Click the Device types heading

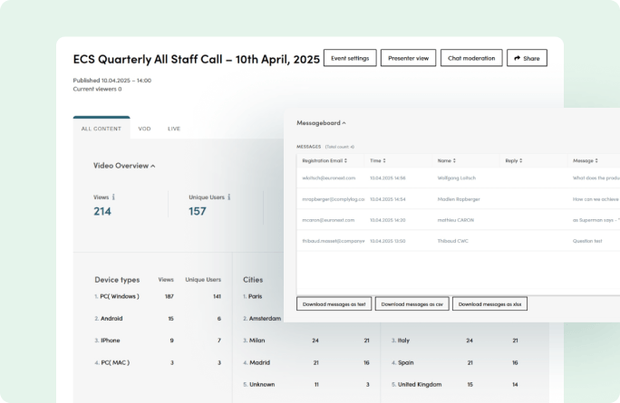tap(117, 280)
